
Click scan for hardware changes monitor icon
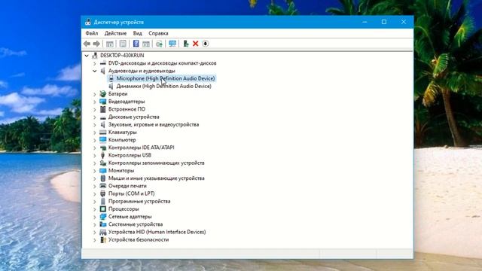point(172,44)
